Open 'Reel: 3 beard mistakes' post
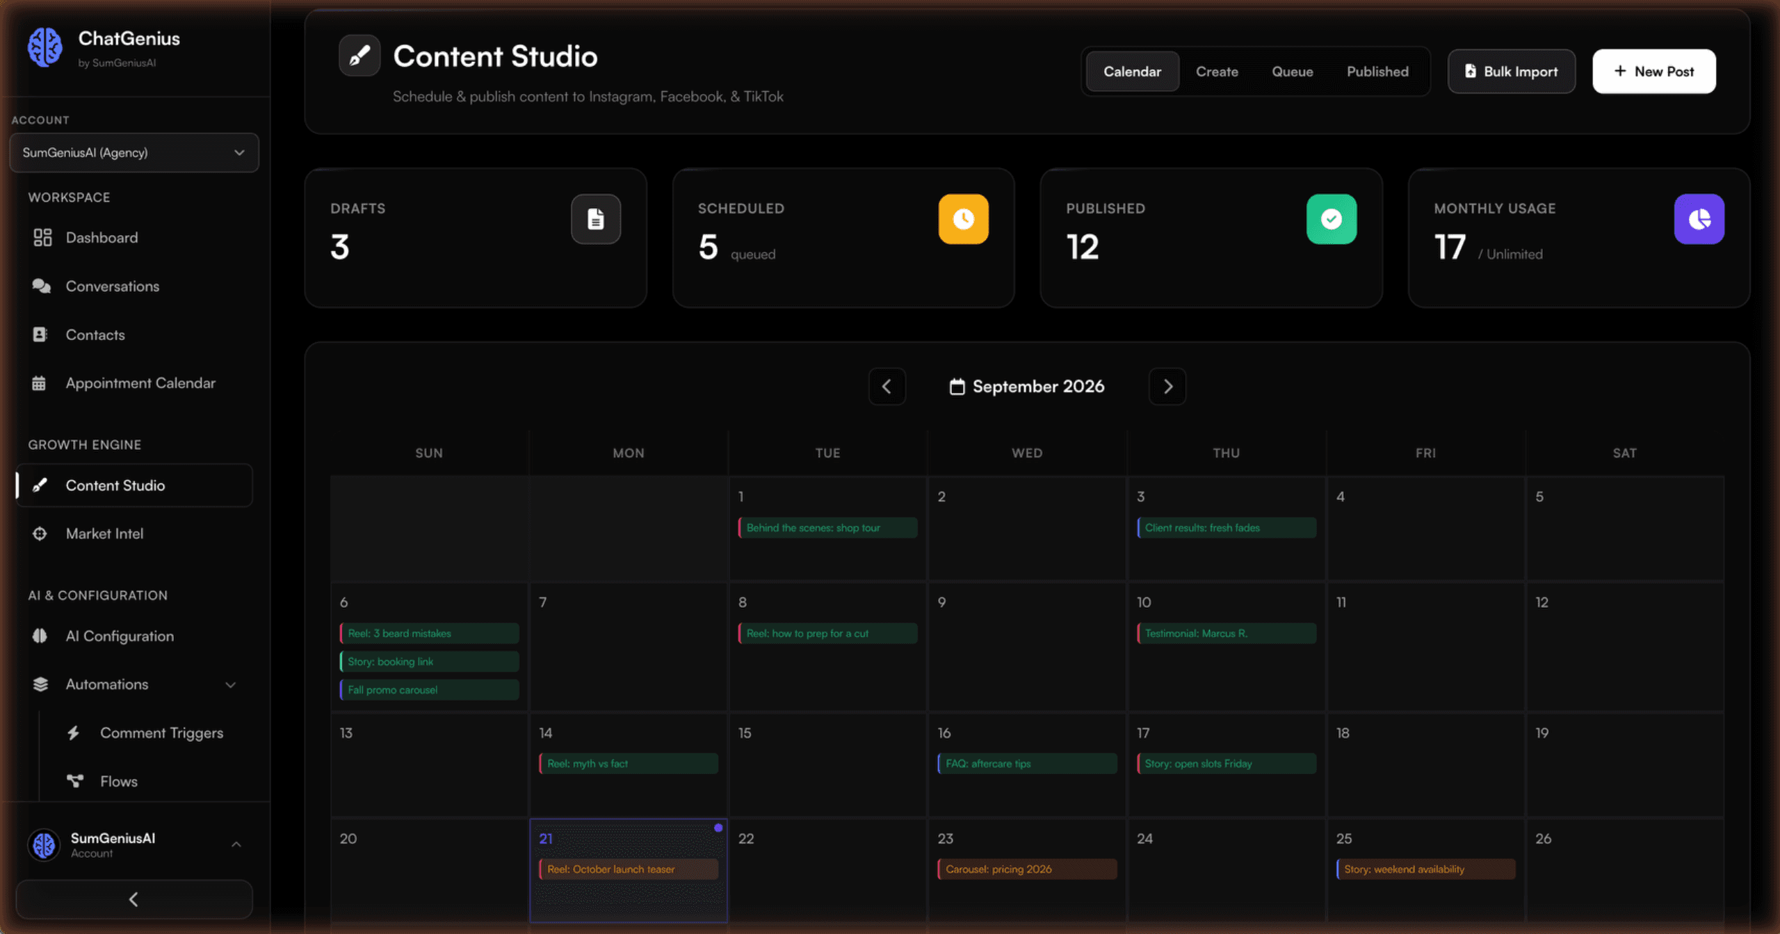This screenshot has width=1780, height=934. tap(429, 634)
